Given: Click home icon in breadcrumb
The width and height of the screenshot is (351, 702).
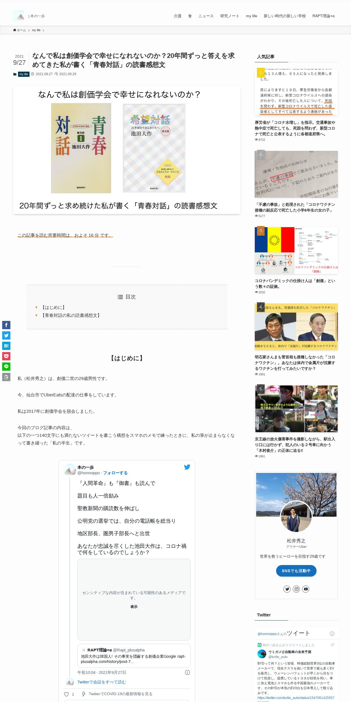Looking at the screenshot, I should coord(14,30).
